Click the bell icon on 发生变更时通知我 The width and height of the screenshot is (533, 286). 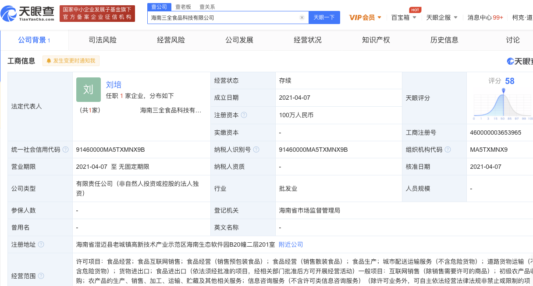[x=48, y=61]
